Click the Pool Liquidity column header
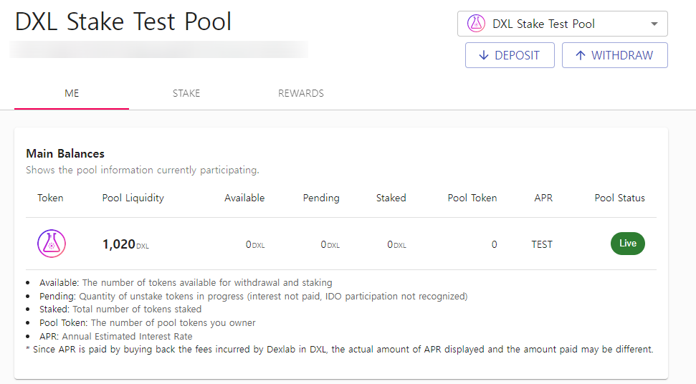Screen dimensions: 696x384 tap(133, 198)
